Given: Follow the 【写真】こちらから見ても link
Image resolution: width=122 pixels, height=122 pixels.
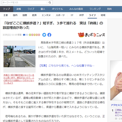Looking at the screenshot, I should tap(66, 66).
